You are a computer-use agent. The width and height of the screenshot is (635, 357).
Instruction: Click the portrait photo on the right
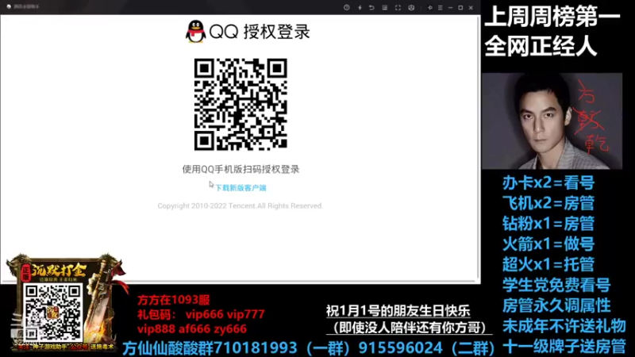point(552,121)
